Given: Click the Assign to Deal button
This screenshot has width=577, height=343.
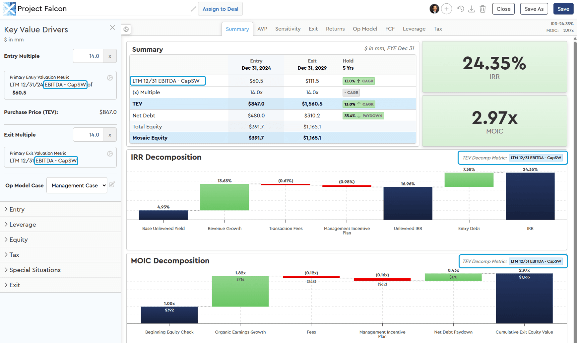Looking at the screenshot, I should point(220,9).
